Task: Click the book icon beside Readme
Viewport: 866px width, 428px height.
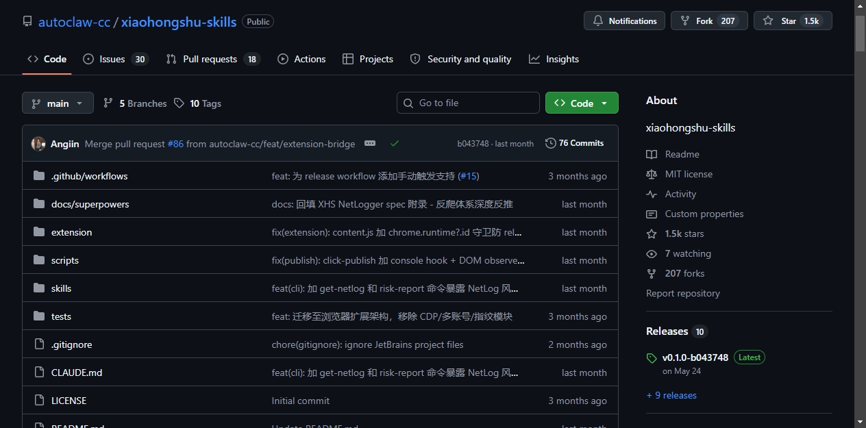Action: (652, 154)
